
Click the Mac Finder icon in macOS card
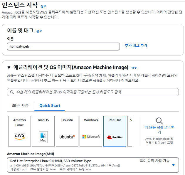pyautogui.click(x=43, y=137)
